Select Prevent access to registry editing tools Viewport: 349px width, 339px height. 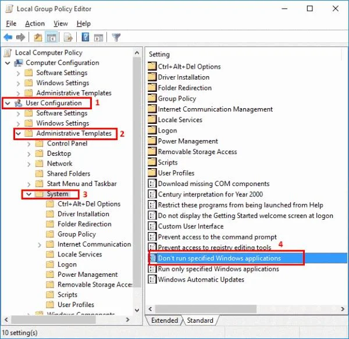click(x=214, y=247)
